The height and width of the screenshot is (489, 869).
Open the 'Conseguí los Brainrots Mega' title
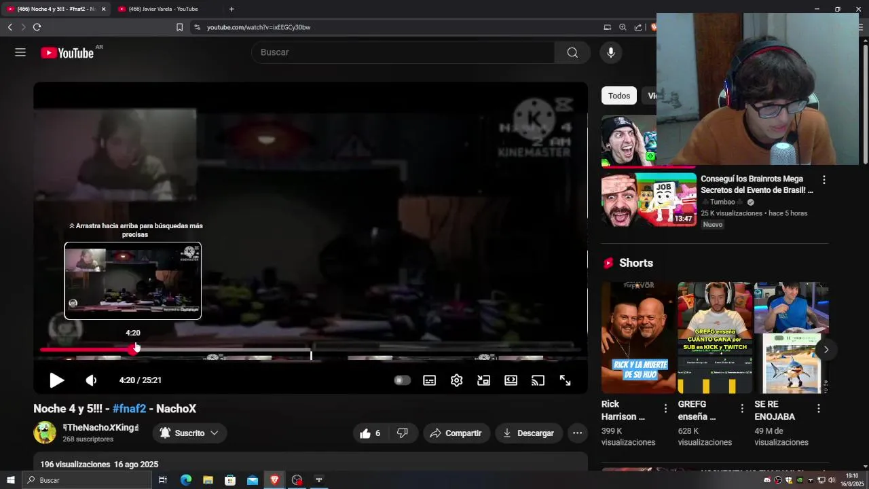pos(756,185)
